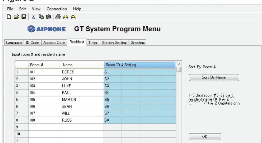
Task: Click the Aiphone logo
Action: (46, 29)
